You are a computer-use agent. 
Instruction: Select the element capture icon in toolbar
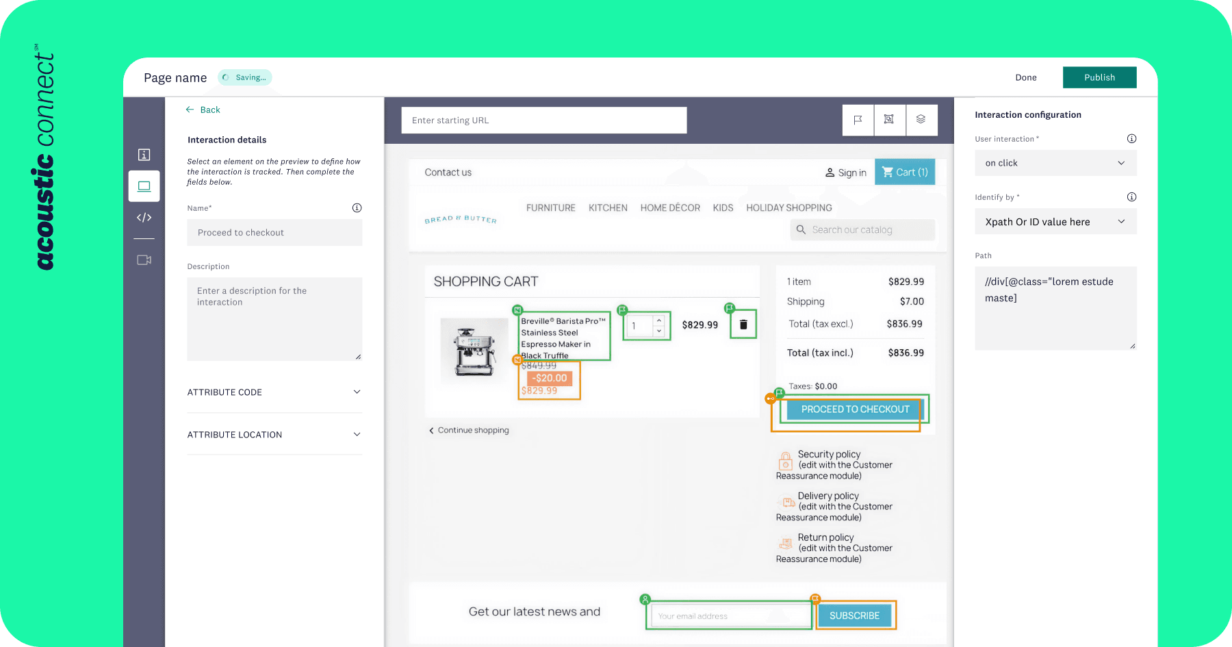click(x=889, y=120)
